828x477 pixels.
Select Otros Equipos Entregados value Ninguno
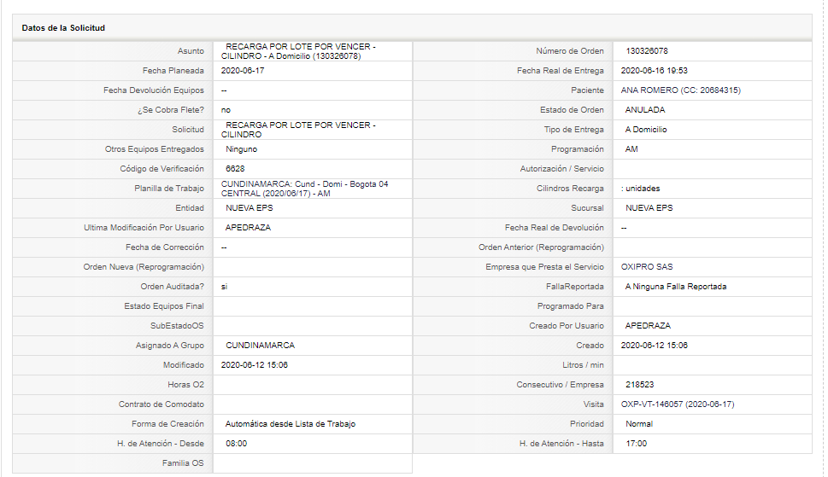pos(241,149)
